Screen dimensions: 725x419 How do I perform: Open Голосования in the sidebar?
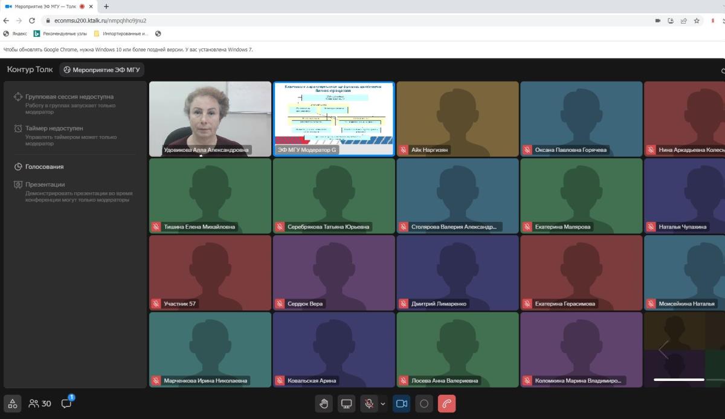pyautogui.click(x=44, y=167)
